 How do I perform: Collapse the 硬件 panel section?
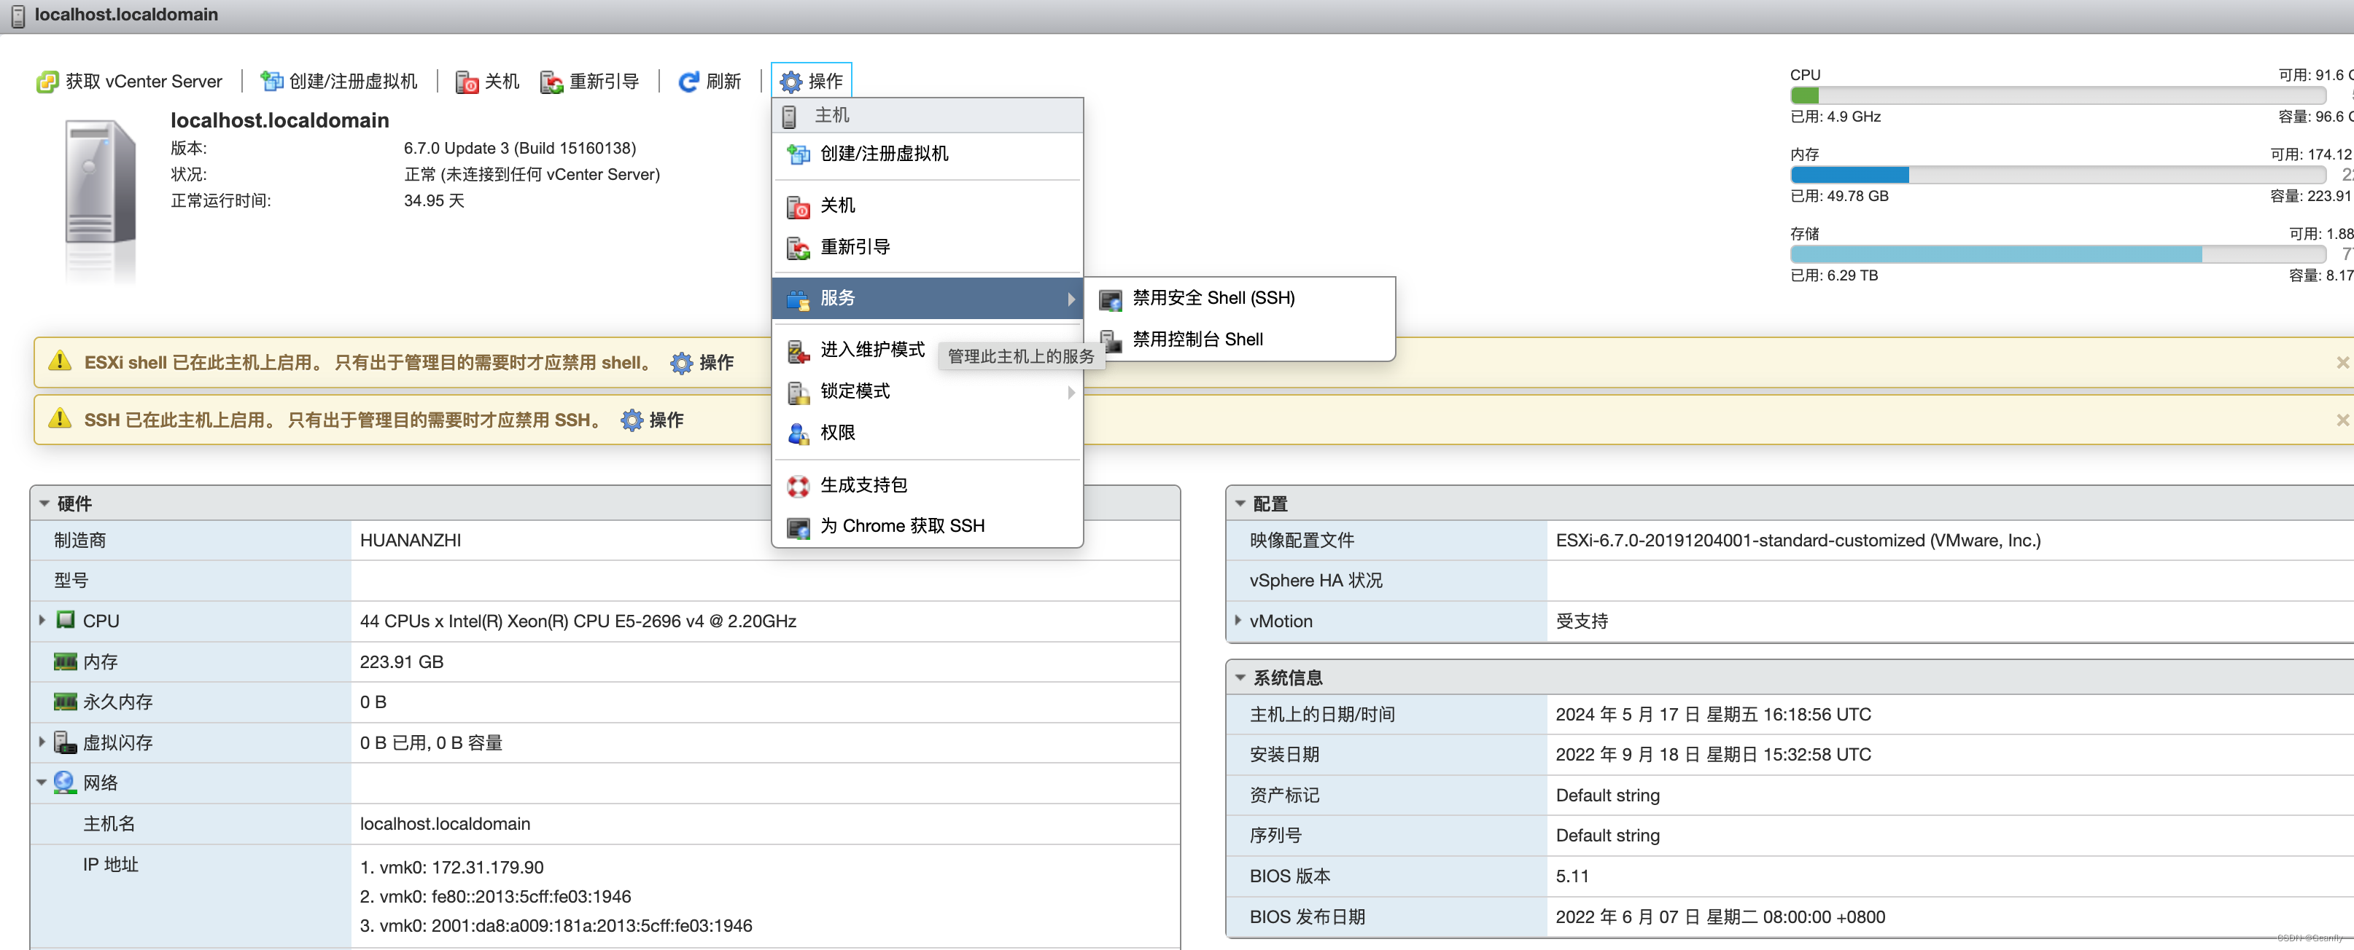[x=44, y=503]
